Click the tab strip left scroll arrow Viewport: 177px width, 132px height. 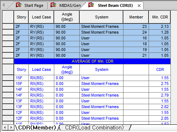click(4, 5)
